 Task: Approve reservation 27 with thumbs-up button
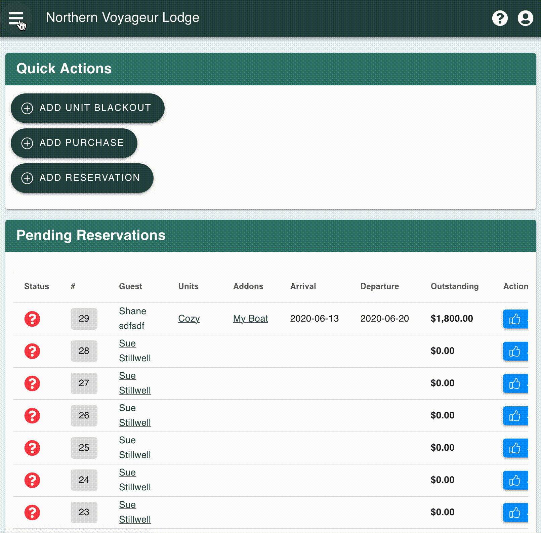coord(515,383)
